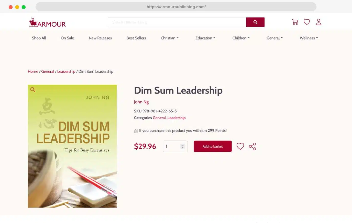Open the wishlist heart in header

point(307,22)
